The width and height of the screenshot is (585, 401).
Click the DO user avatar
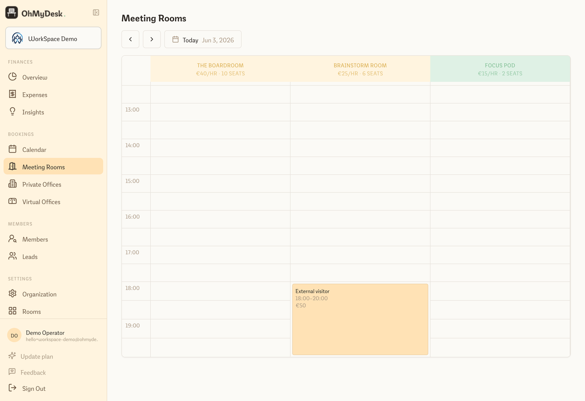tap(14, 336)
